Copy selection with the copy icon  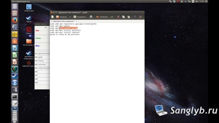pos(123,17)
